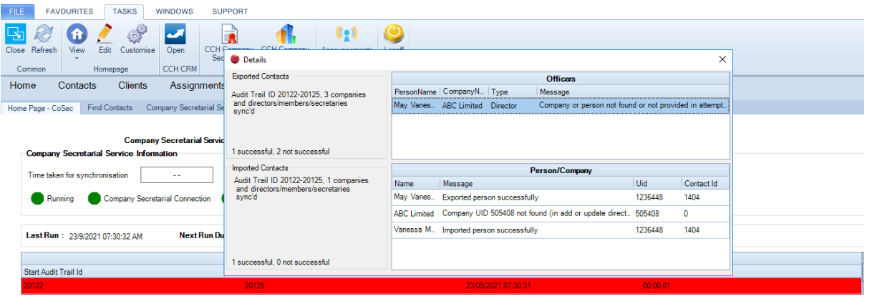The height and width of the screenshot is (299, 872).
Task: Switch to the Company Secretarial tab
Action: 185,107
